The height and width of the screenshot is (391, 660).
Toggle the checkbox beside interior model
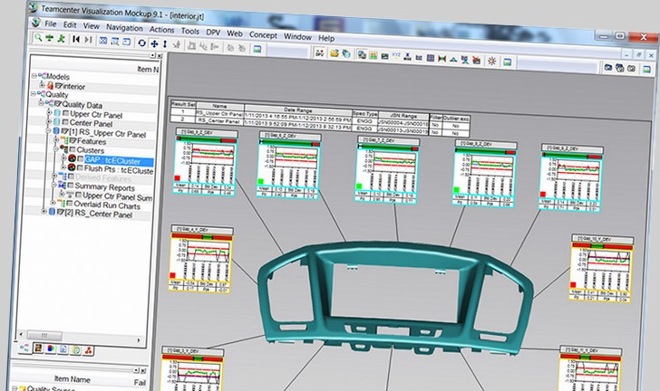click(59, 86)
